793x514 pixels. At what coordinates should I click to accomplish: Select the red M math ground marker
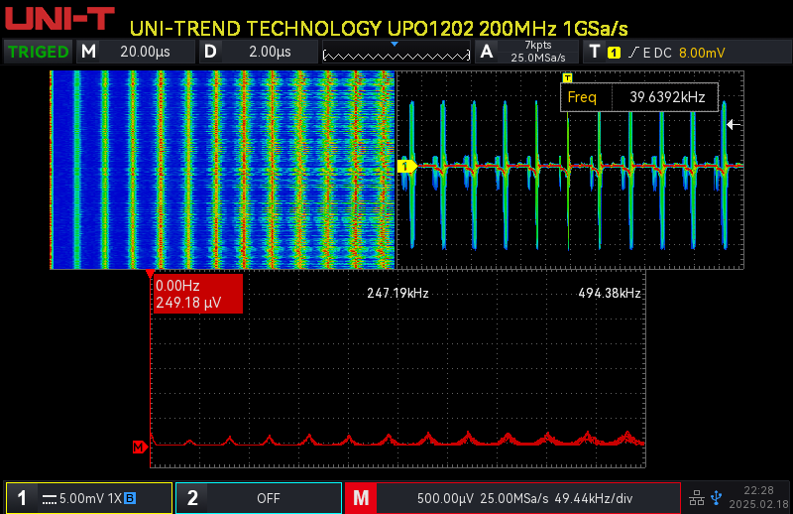140,448
